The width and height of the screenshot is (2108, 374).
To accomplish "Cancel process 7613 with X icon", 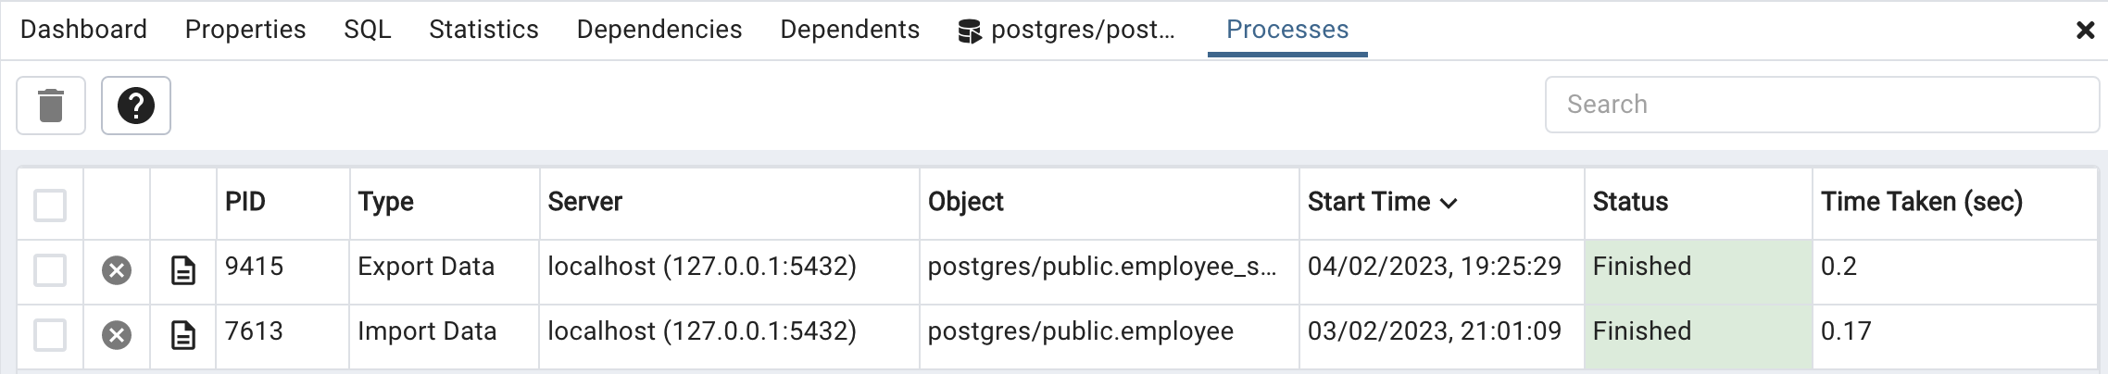I will coord(117,335).
